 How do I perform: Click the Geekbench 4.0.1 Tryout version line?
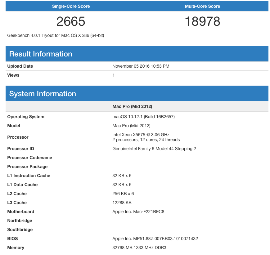coord(56,35)
